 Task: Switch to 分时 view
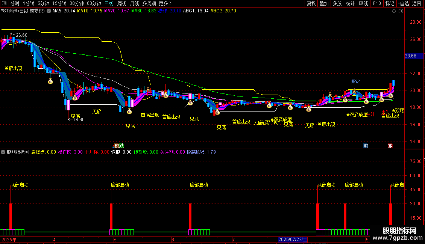point(15,3)
